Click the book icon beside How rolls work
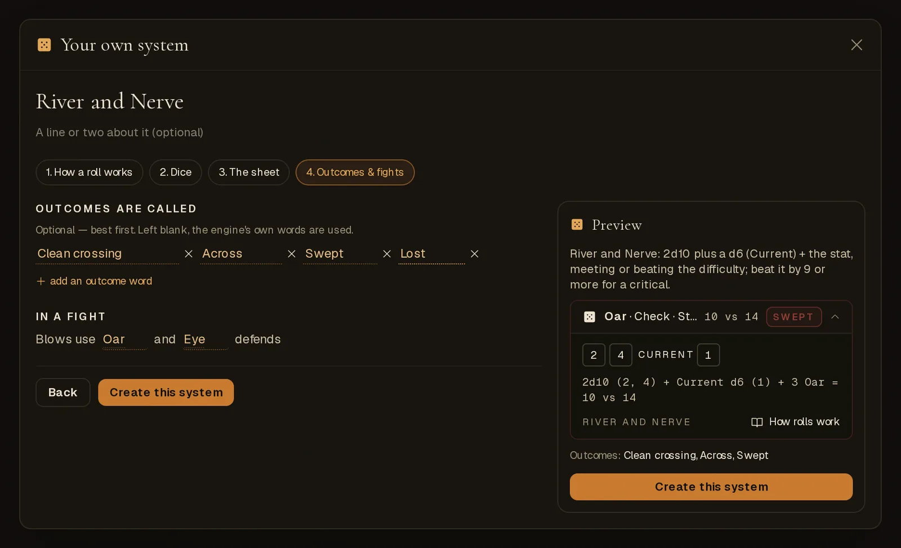 pyautogui.click(x=757, y=422)
